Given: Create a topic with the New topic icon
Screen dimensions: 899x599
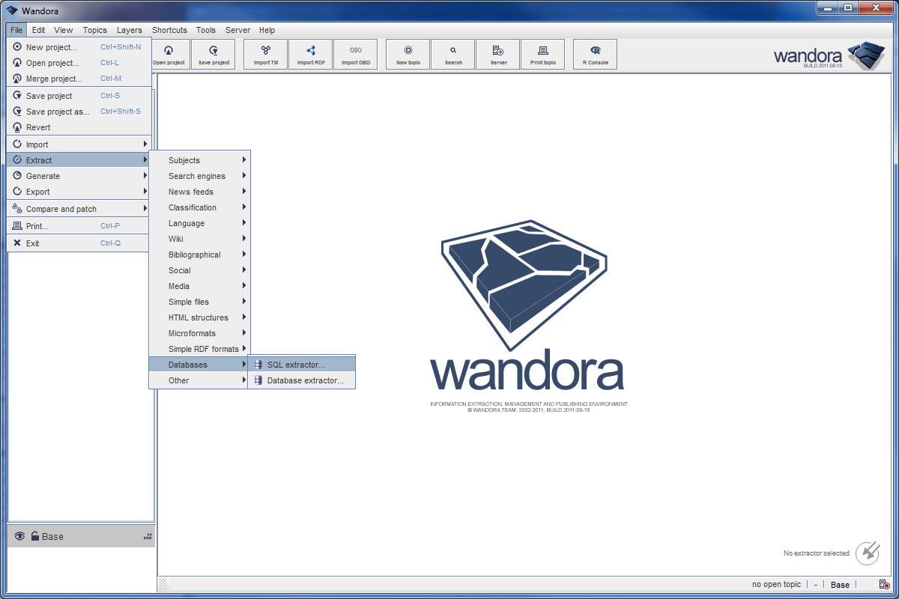Looking at the screenshot, I should 407,54.
